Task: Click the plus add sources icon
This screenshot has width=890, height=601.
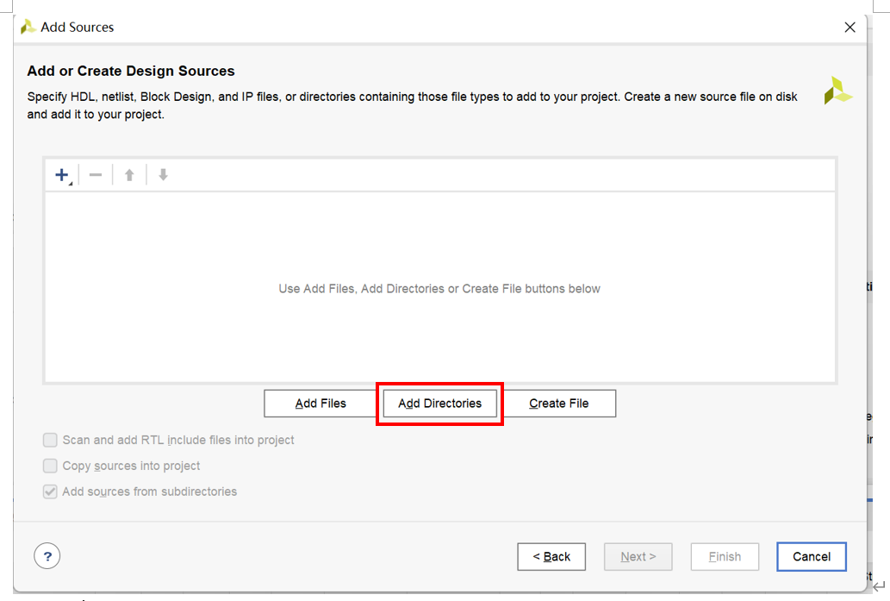Action: (x=62, y=175)
